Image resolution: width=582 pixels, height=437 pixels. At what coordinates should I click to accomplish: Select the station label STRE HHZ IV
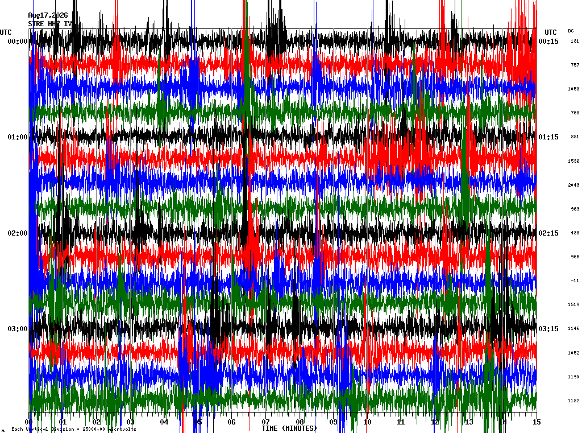[50, 24]
